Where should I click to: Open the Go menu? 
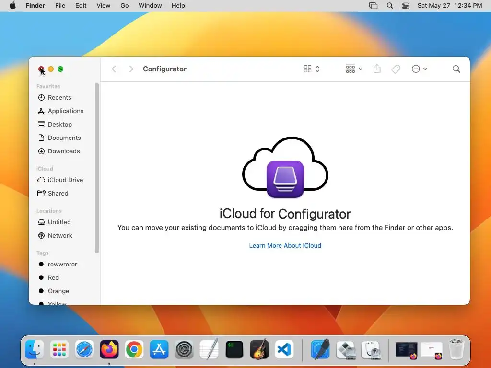[125, 6]
